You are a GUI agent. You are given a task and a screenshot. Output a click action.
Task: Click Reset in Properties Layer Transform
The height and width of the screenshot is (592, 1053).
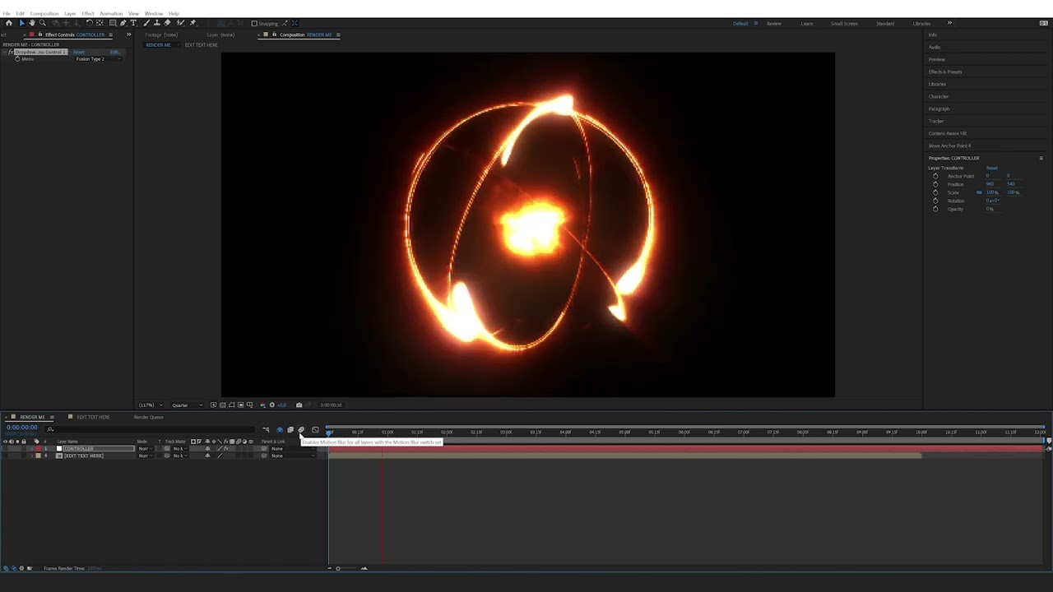point(992,168)
